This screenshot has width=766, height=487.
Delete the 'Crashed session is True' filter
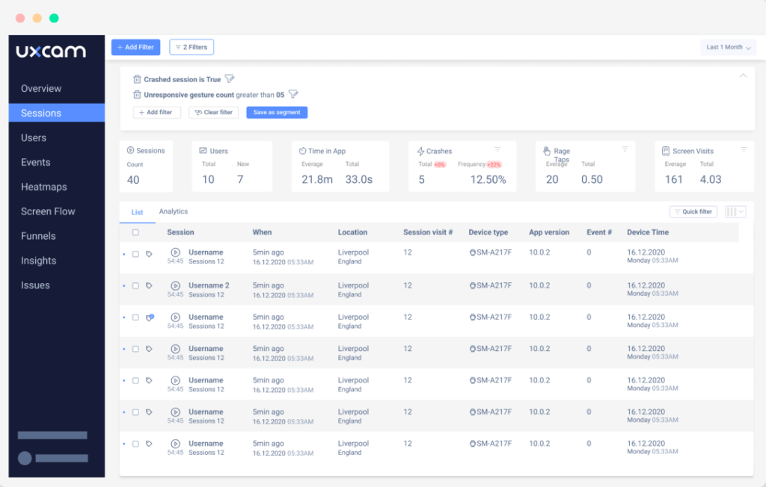(x=137, y=78)
